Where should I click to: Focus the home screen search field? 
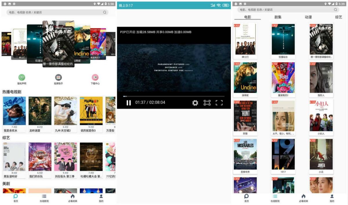pos(57,12)
